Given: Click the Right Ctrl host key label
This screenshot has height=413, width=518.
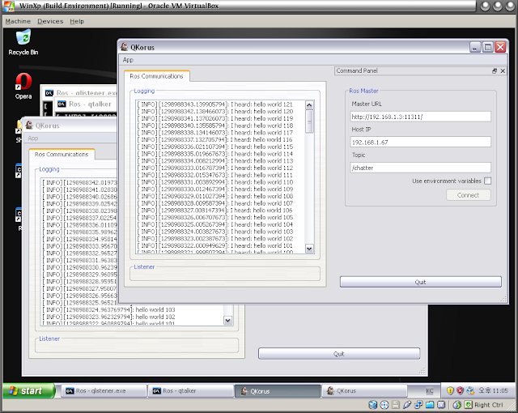Looking at the screenshot, I should [489, 405].
